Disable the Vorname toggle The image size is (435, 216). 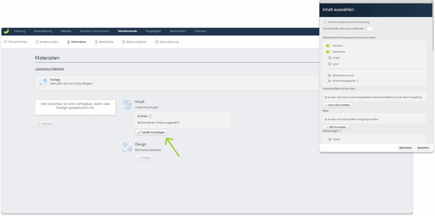(328, 45)
